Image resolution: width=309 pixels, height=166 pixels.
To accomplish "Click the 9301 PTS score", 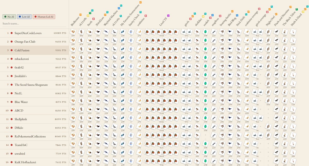I will [x=61, y=50].
